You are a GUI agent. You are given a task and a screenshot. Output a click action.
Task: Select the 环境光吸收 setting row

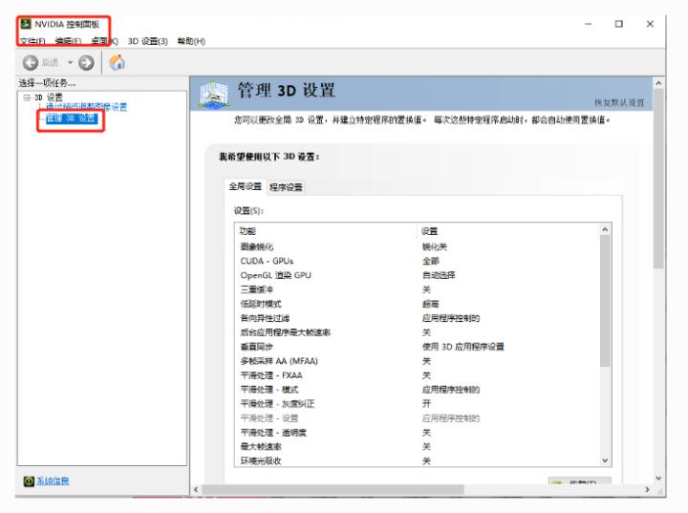coord(417,460)
